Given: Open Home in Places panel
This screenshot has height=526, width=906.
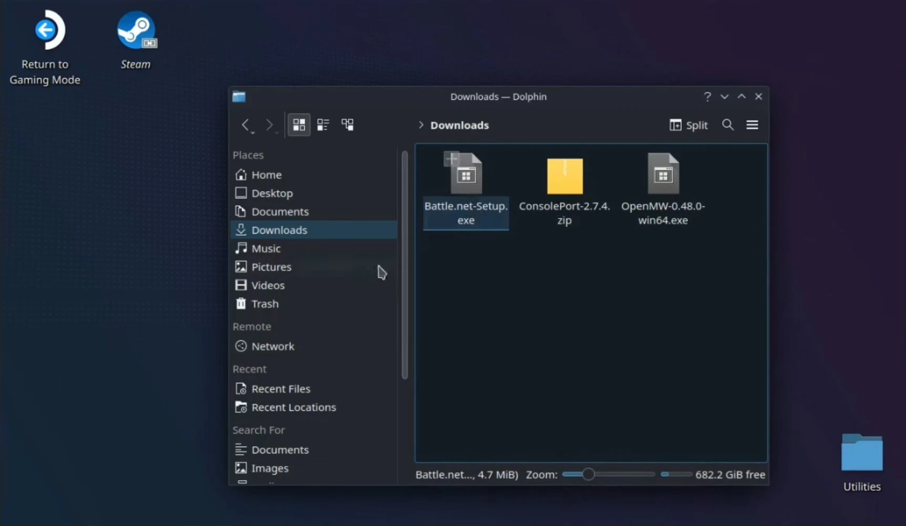Looking at the screenshot, I should tap(314, 175).
